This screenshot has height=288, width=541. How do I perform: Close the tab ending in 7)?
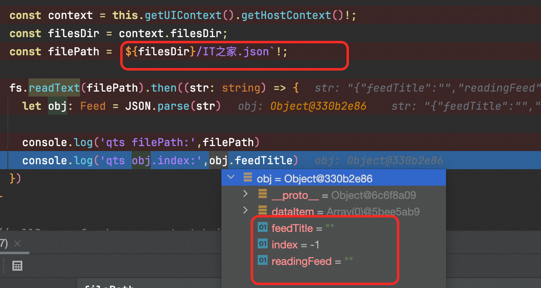click(17, 243)
